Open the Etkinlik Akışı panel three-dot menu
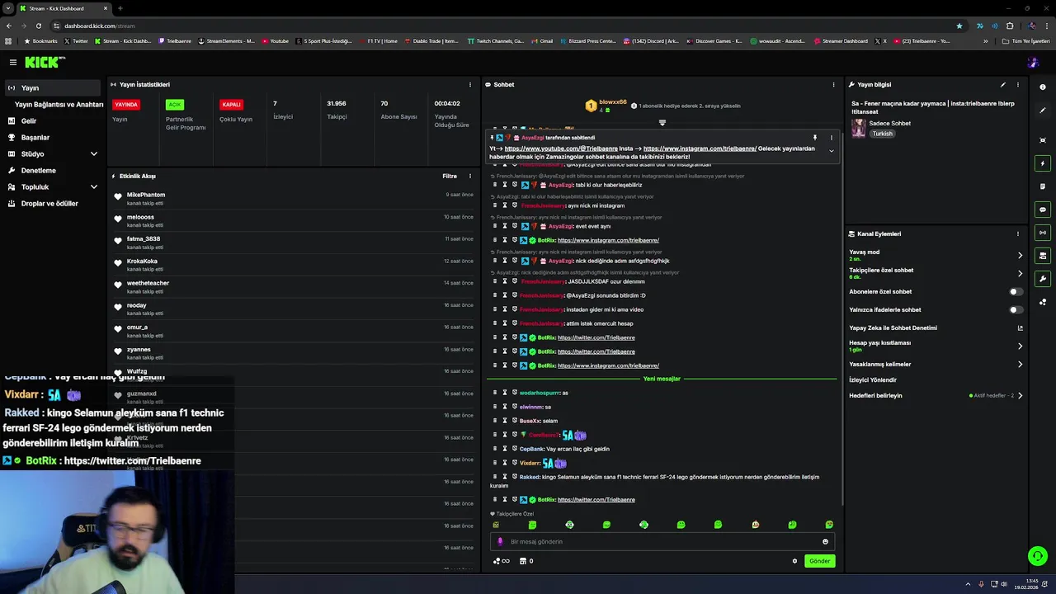The height and width of the screenshot is (594, 1056). coord(470,176)
